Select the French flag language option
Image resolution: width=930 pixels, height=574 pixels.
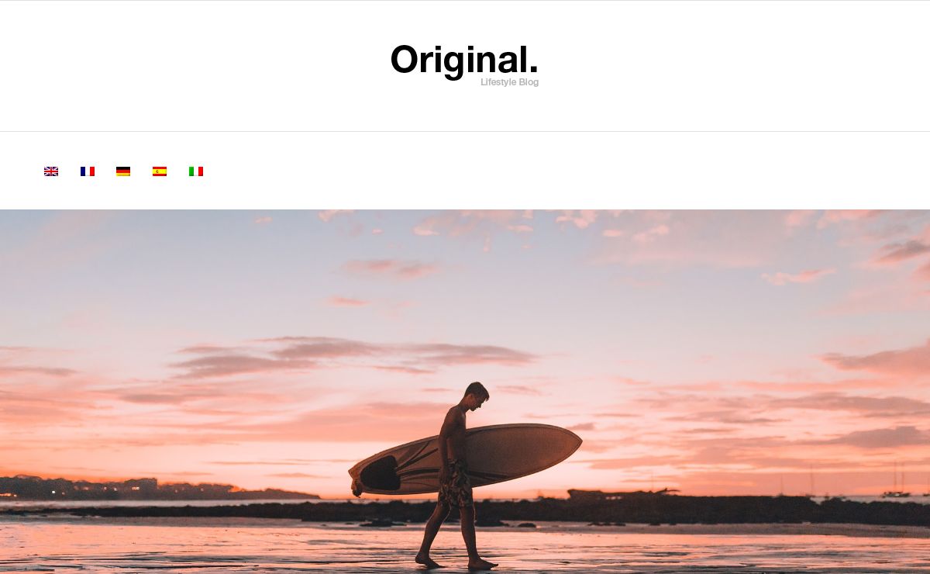88,171
